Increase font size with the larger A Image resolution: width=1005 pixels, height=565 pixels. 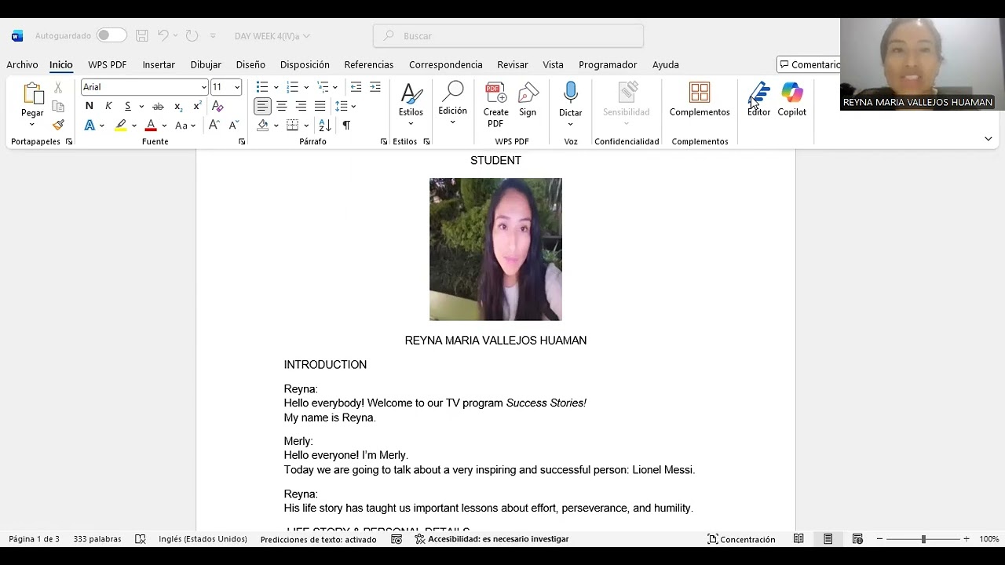click(214, 125)
